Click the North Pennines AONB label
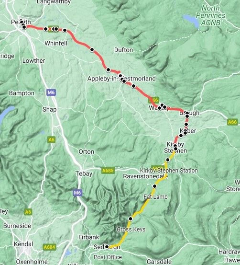 pos(211,15)
